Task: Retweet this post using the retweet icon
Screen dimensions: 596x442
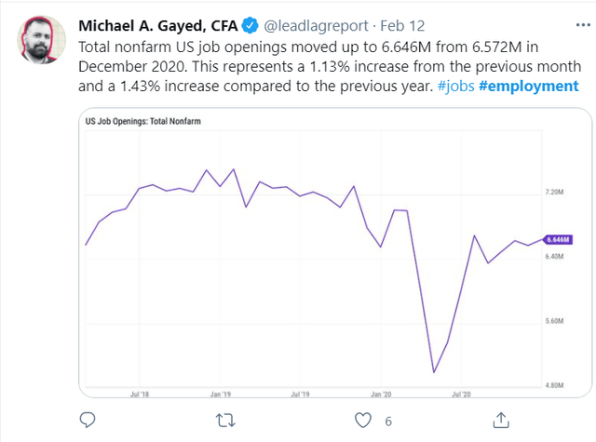Action: [x=225, y=421]
